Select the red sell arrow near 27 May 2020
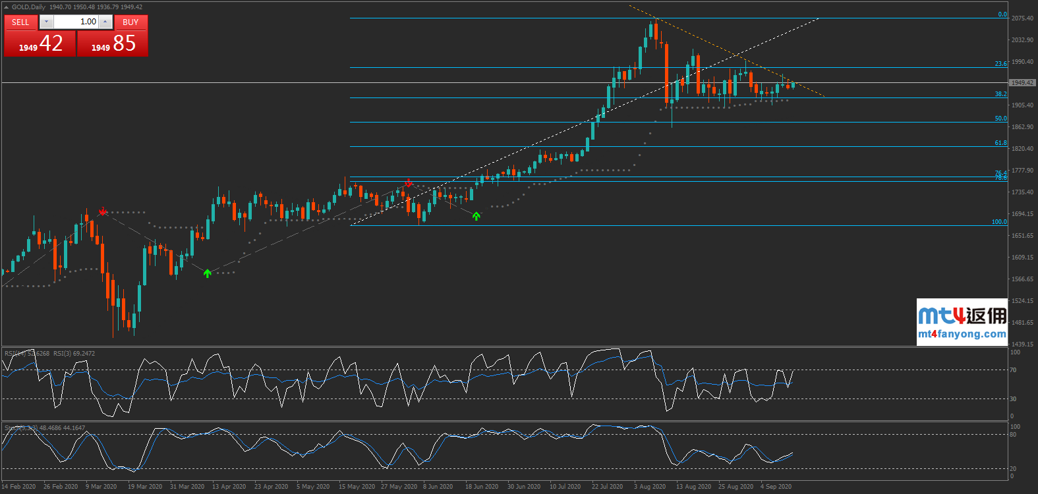The width and height of the screenshot is (1038, 494). [409, 182]
